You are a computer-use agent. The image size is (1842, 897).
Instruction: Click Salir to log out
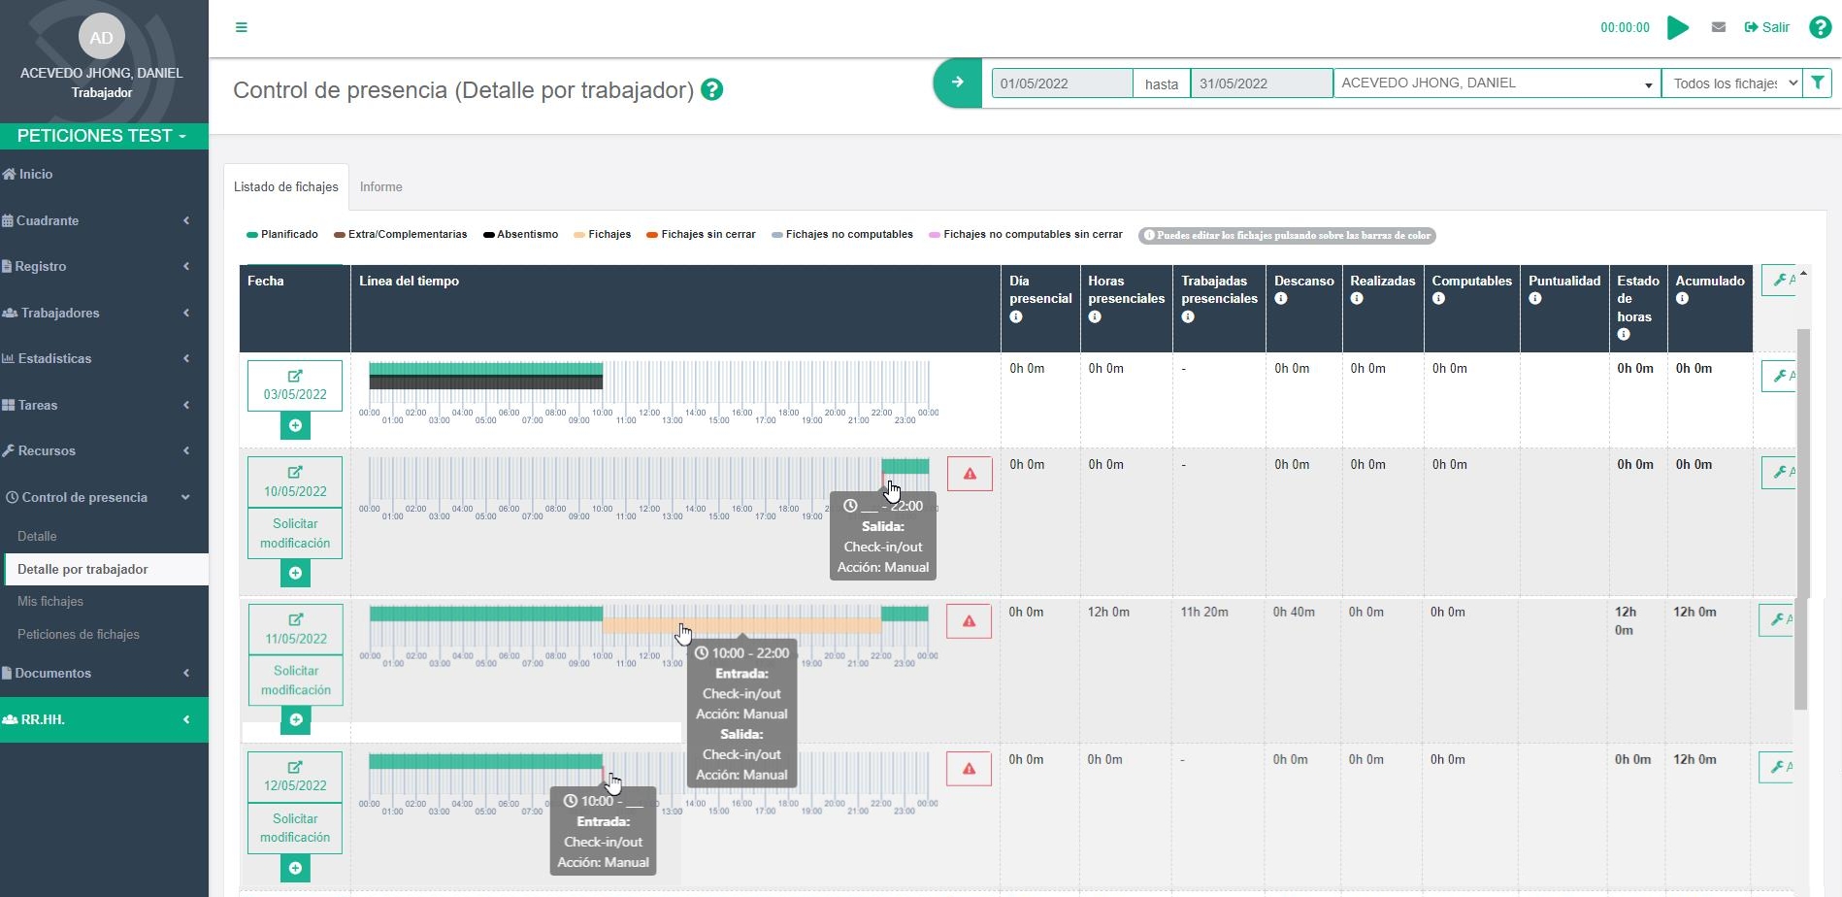point(1767,27)
